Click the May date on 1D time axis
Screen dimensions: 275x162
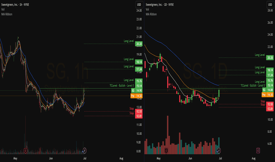(158, 158)
